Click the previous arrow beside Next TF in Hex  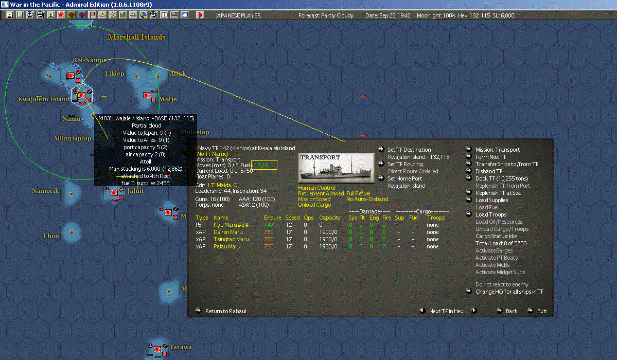[422, 311]
